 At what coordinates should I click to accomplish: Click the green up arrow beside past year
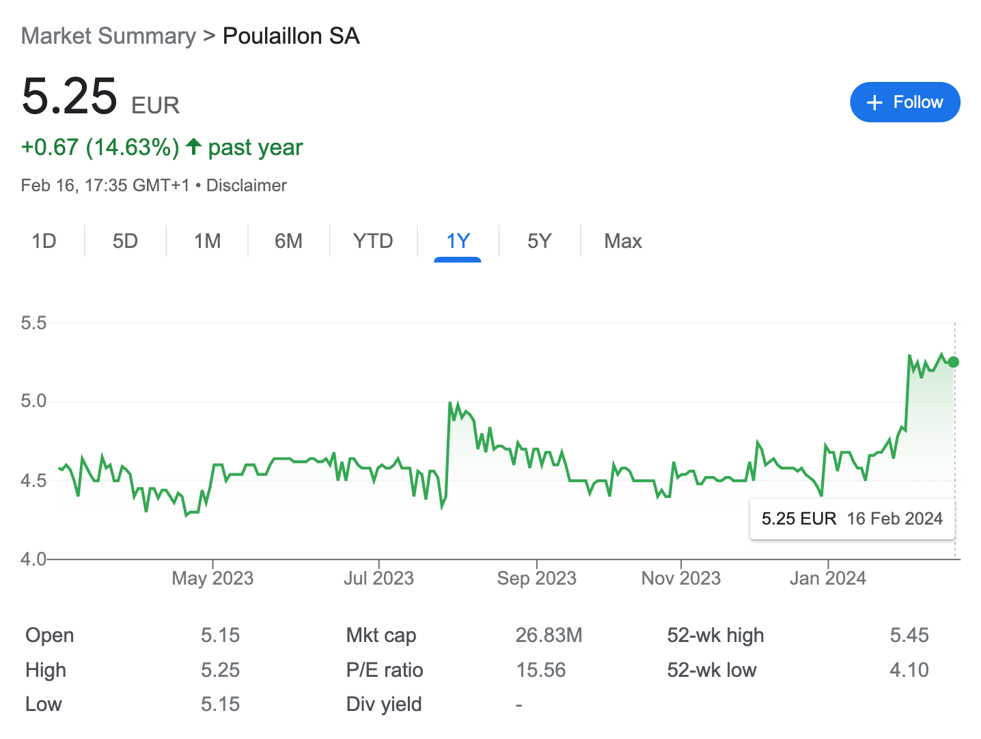(x=193, y=146)
